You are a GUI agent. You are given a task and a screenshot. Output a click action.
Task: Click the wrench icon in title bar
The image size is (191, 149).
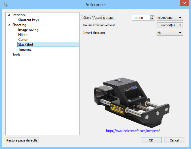(5, 4)
